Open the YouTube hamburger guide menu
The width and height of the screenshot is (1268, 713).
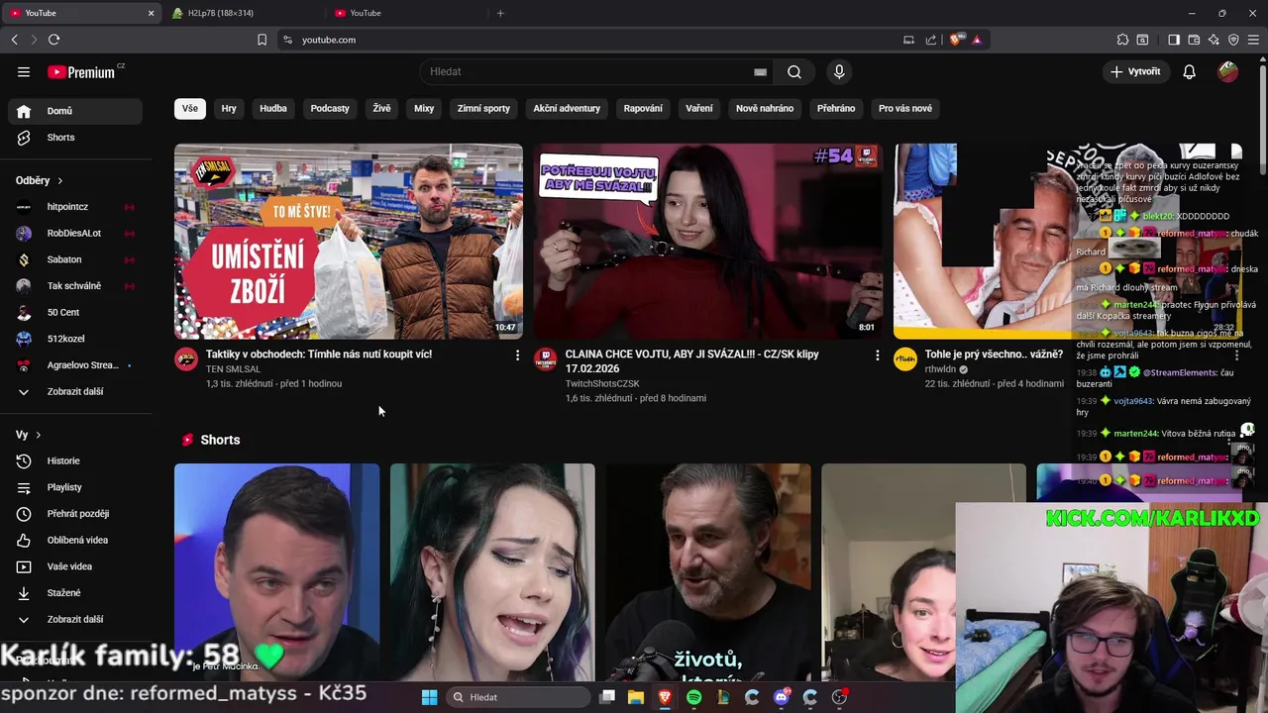coord(24,71)
